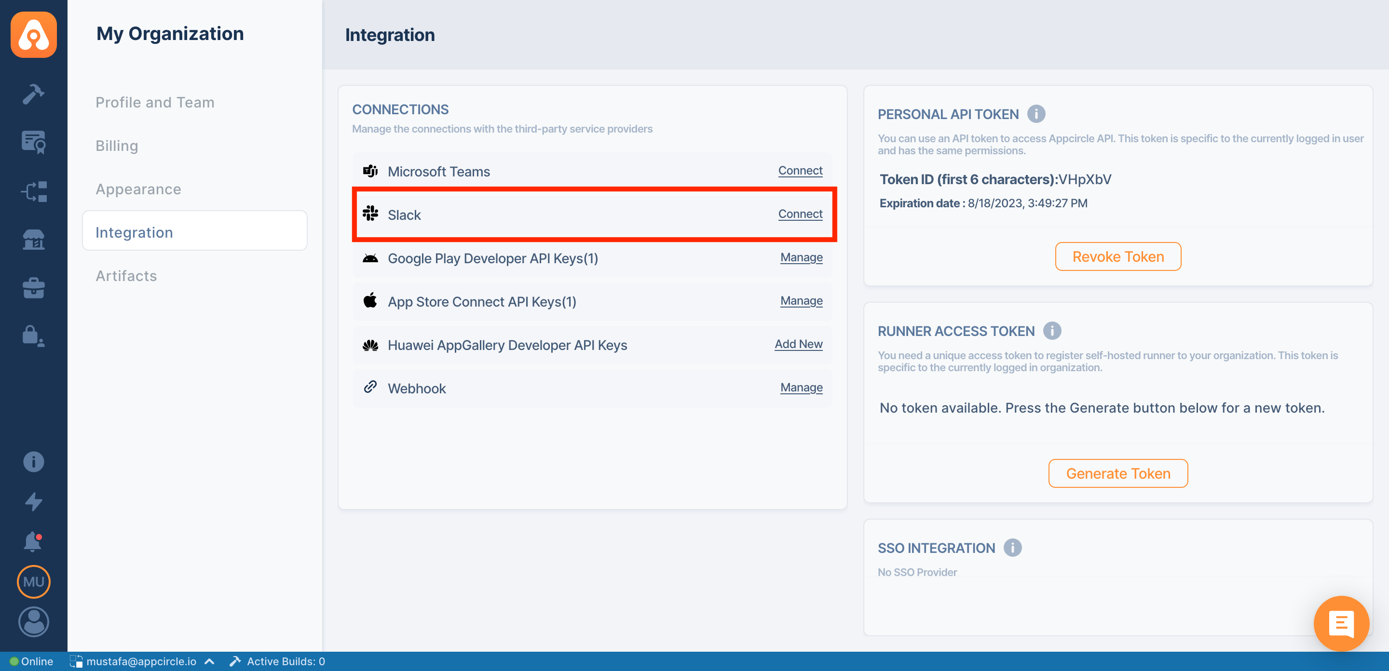Screen dimensions: 1389x671
Task: Open Appearance settings
Action: (138, 189)
